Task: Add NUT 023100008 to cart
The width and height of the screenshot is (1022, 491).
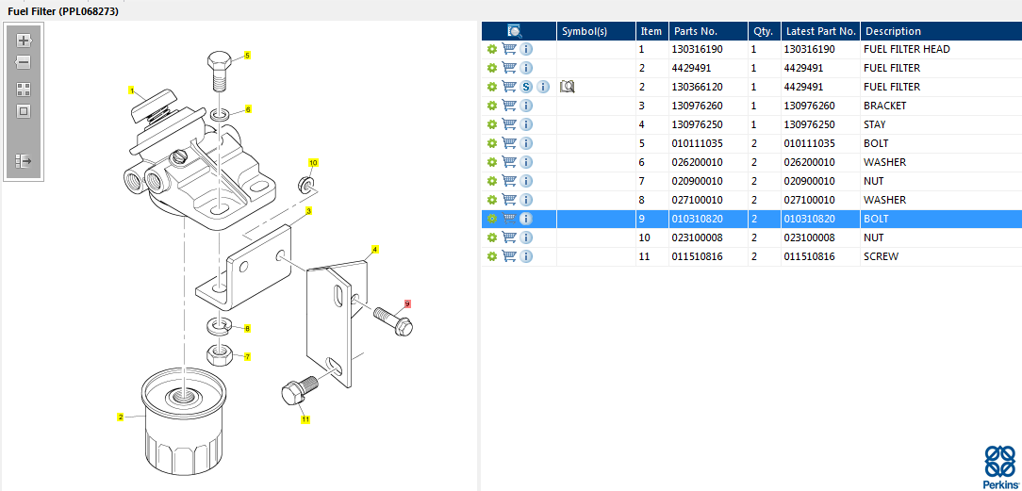Action: point(509,237)
